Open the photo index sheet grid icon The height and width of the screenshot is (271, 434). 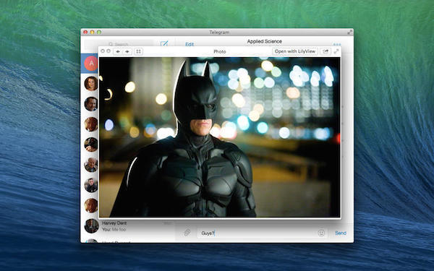[x=138, y=51]
